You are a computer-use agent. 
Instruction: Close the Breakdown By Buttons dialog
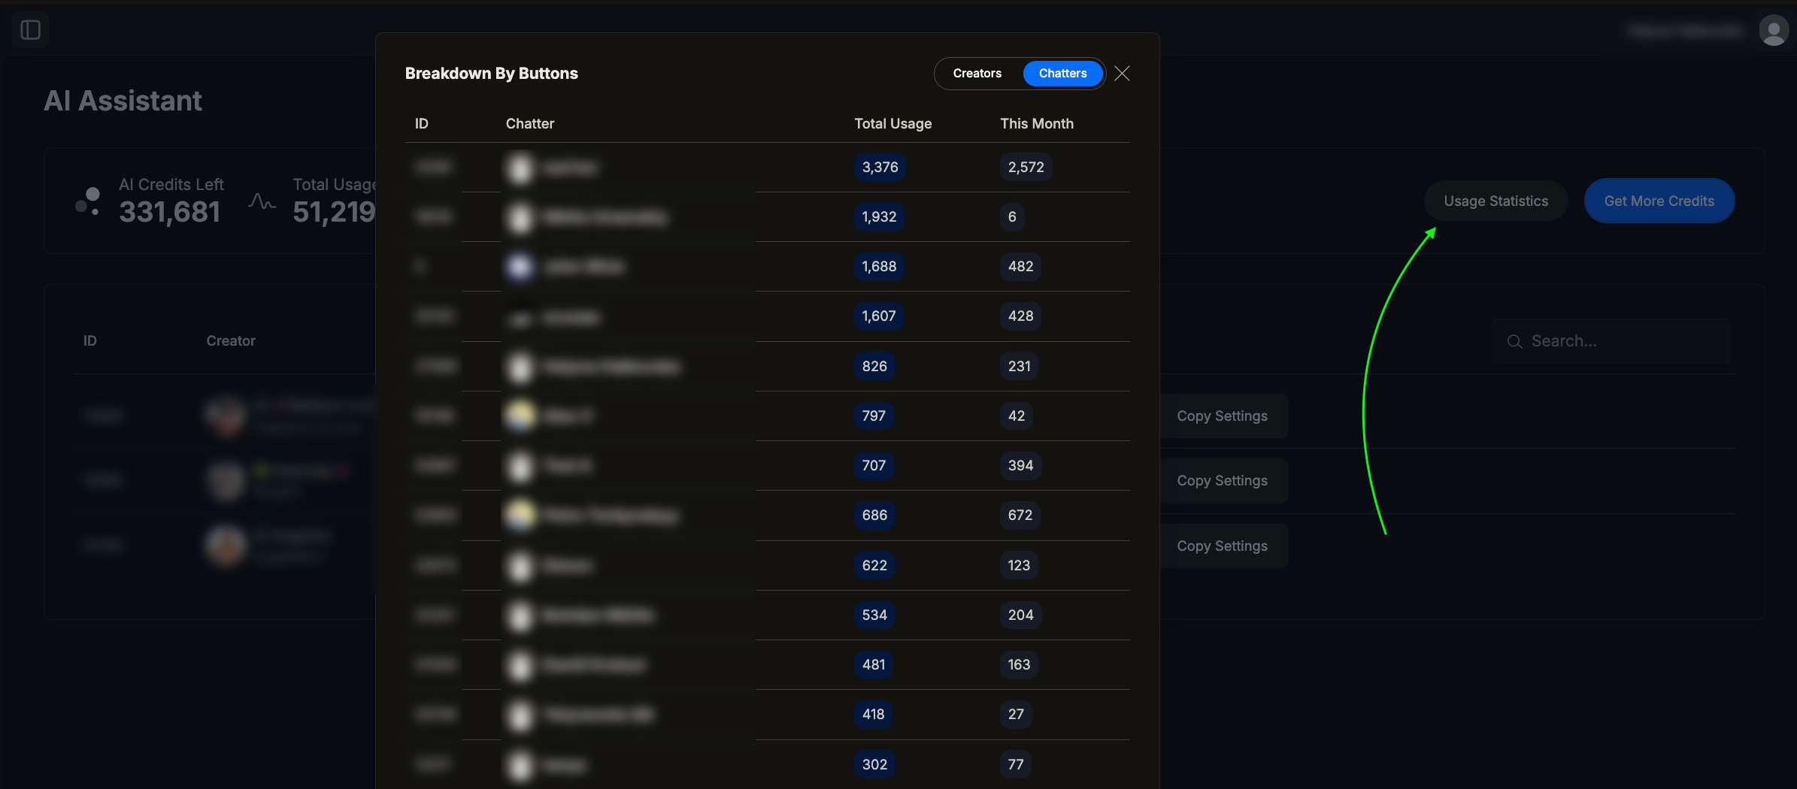pyautogui.click(x=1122, y=74)
